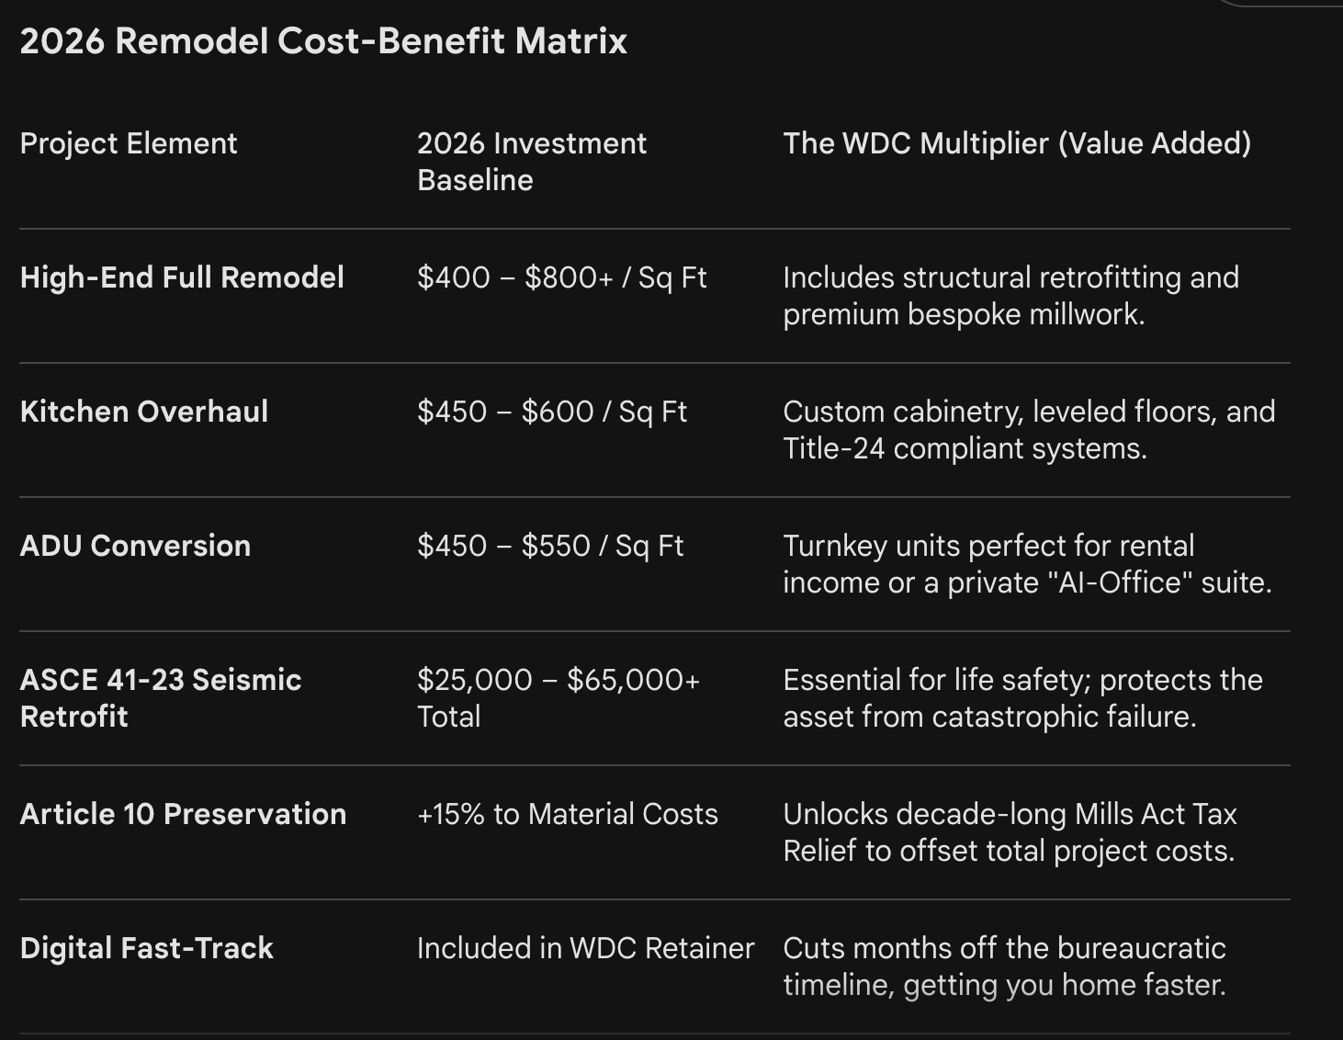The height and width of the screenshot is (1040, 1343).
Task: Select the "ADU Conversion" row label
Action: point(135,546)
